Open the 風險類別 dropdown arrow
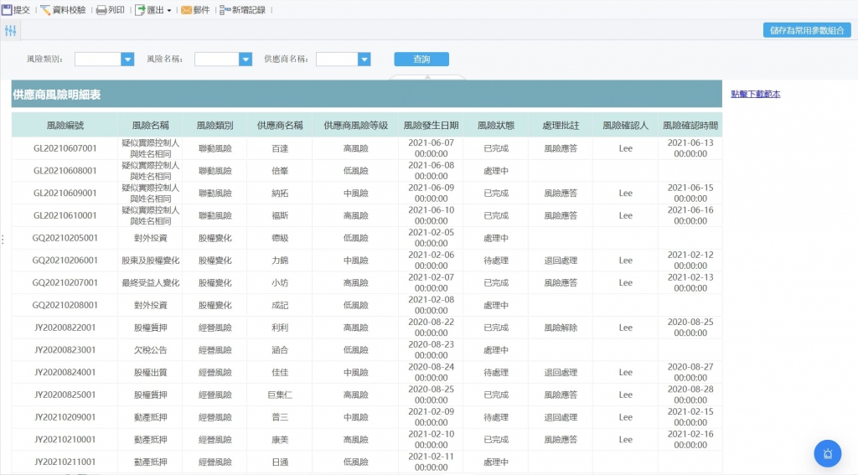The height and width of the screenshot is (475, 858). click(127, 59)
